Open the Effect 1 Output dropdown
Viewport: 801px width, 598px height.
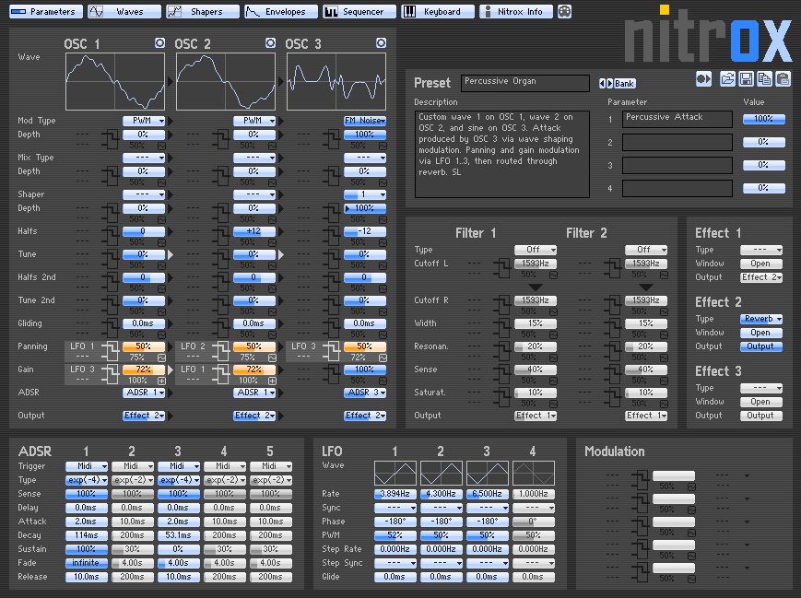pyautogui.click(x=761, y=277)
